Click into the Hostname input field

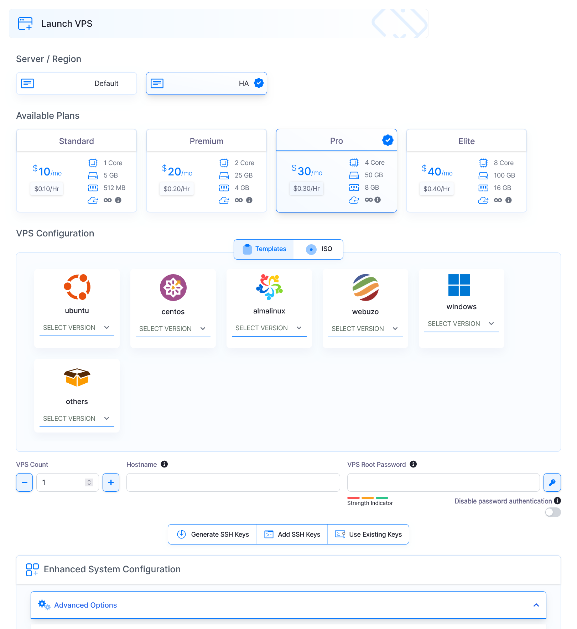233,482
